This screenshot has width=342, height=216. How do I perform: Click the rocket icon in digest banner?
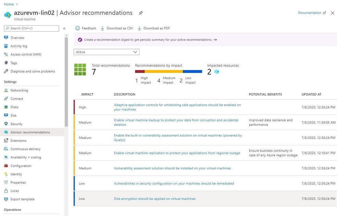click(80, 40)
